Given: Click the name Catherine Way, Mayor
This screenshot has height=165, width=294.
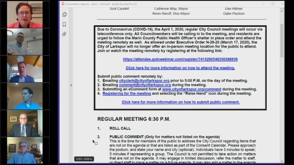Looking at the screenshot, I should 171,9.
